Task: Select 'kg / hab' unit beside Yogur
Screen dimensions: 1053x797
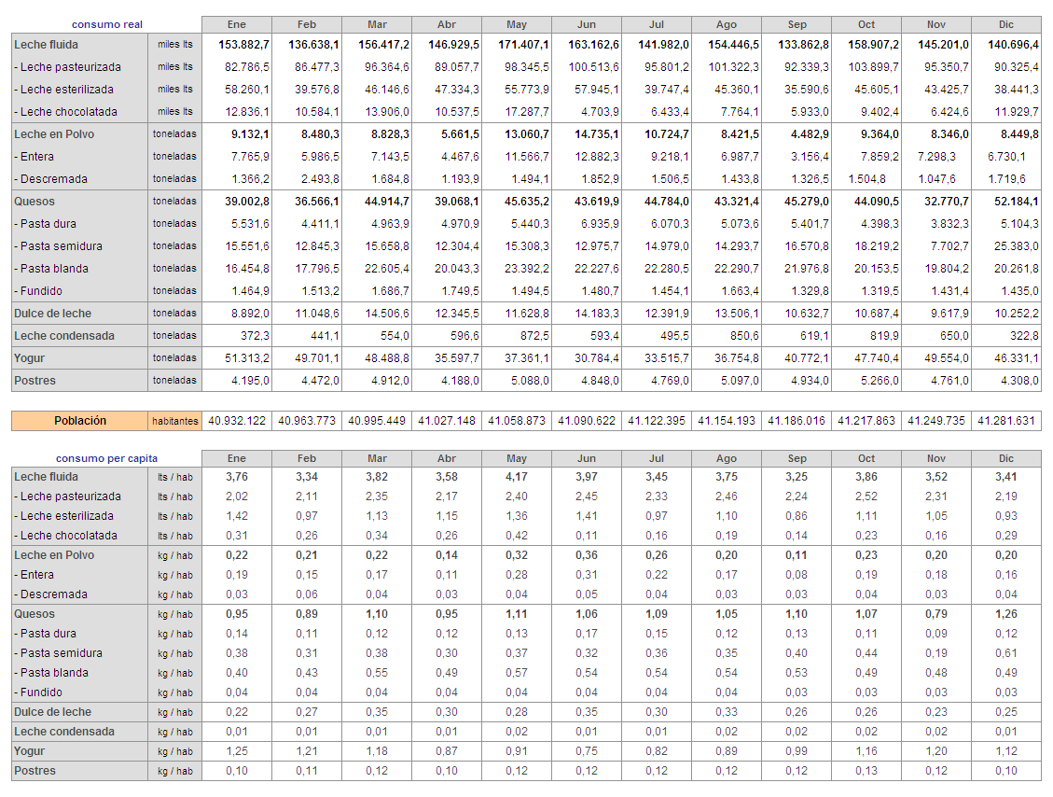Action: coord(175,751)
